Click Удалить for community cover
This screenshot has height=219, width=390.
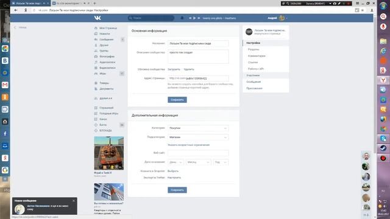(189, 69)
